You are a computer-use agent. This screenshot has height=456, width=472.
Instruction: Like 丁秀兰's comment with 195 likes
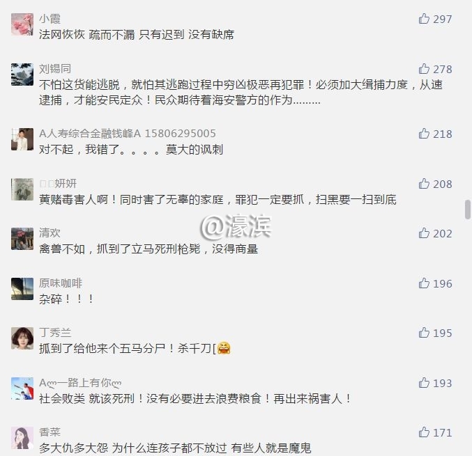(424, 333)
